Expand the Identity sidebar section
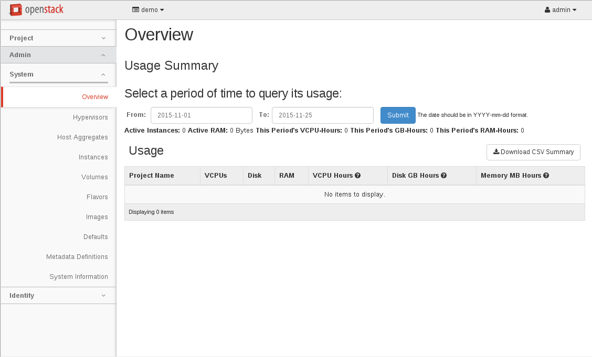This screenshot has height=357, width=592. [x=58, y=296]
